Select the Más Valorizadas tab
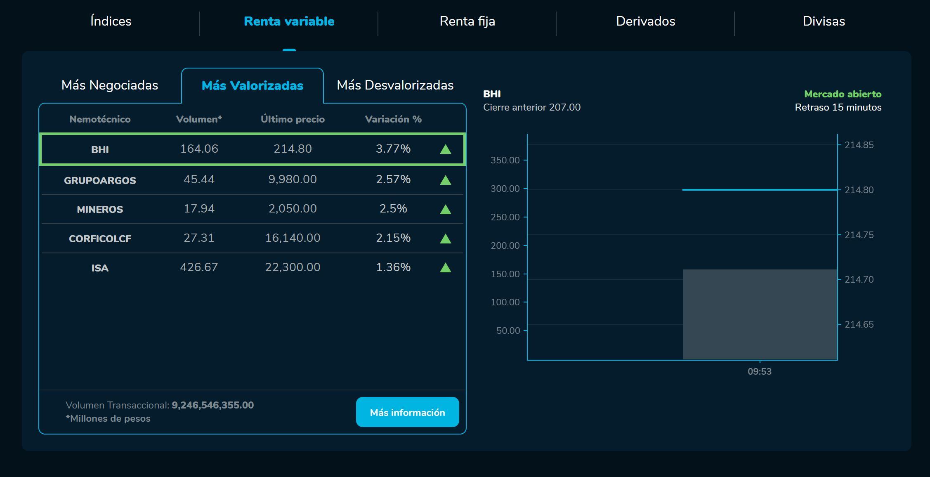This screenshot has height=477, width=930. [252, 85]
